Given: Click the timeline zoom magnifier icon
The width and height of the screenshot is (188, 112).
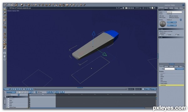Looking at the screenshot, I should click(x=26, y=92).
